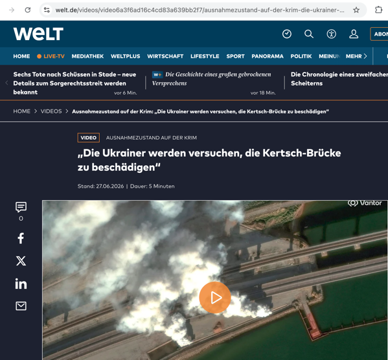
Task: Share article on X
Action: (x=21, y=261)
